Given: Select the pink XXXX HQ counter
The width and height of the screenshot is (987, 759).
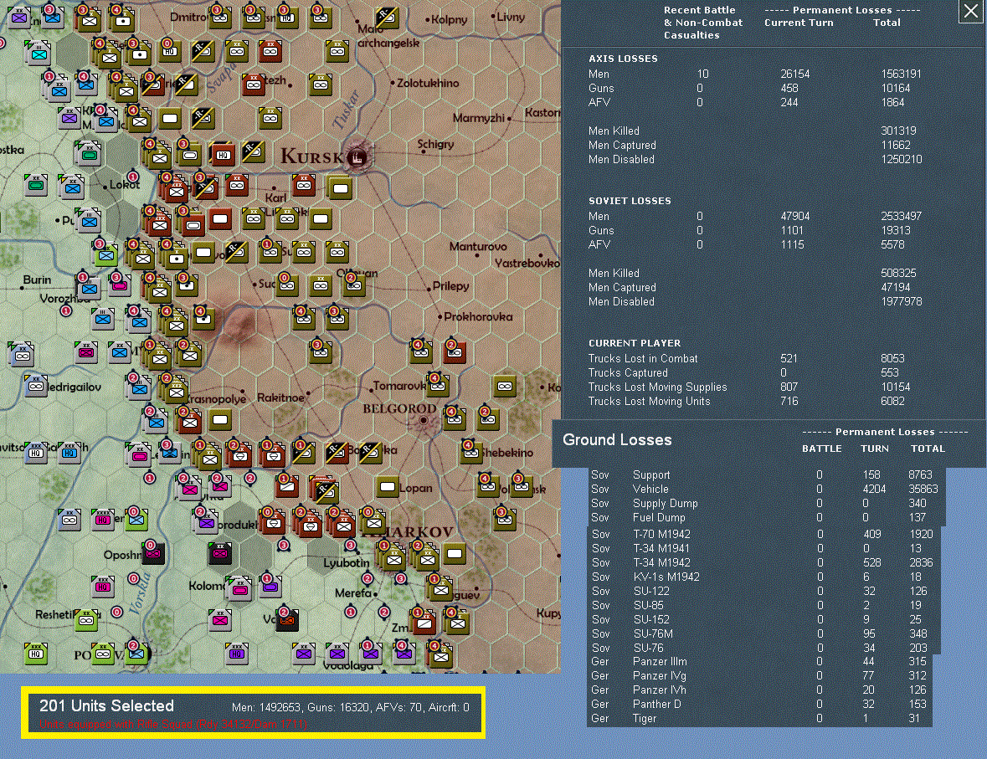Looking at the screenshot, I should coord(103,519).
